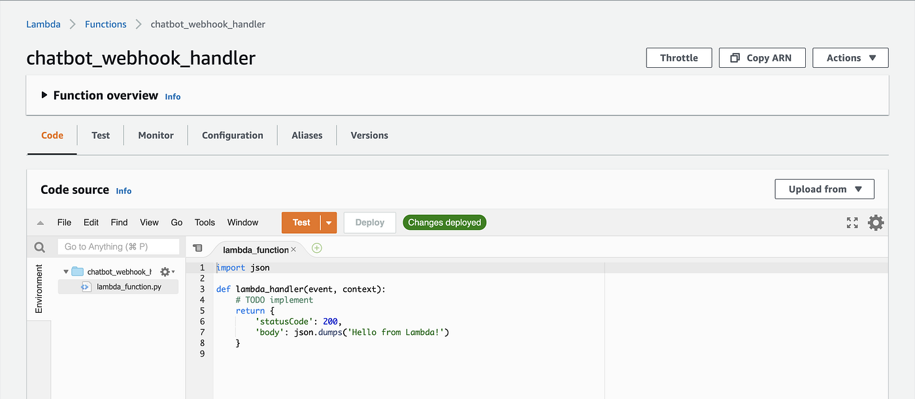This screenshot has width=915, height=399.
Task: Open the Cloud9 editor preferences gear icon
Action: point(876,222)
